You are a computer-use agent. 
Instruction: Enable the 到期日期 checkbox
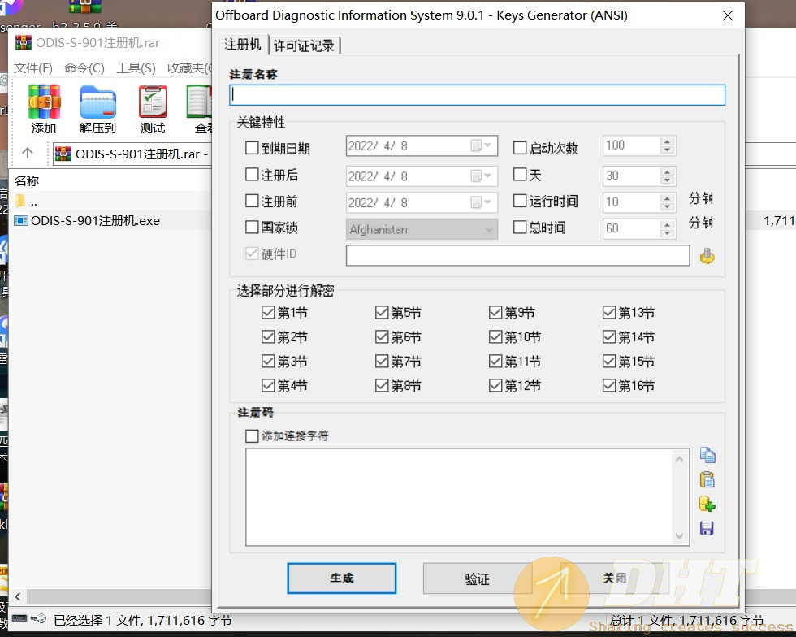[252, 148]
